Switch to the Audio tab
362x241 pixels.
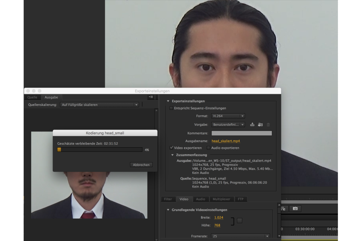pyautogui.click(x=200, y=199)
